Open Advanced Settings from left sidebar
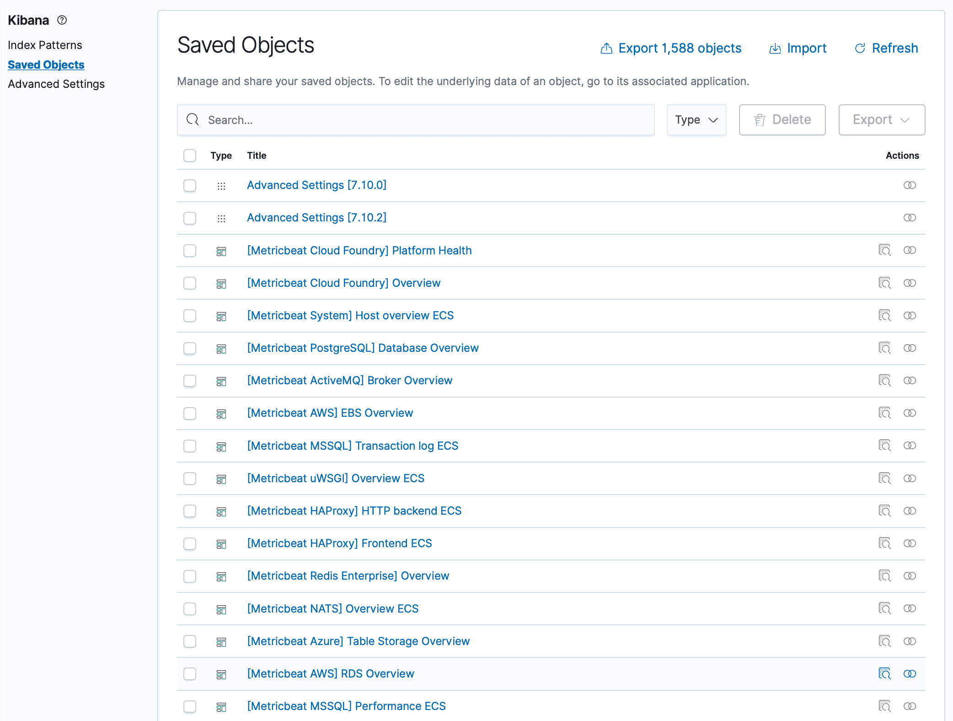The width and height of the screenshot is (953, 721). pos(55,82)
